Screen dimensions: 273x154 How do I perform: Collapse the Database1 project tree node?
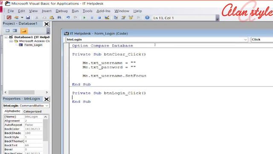point(6,37)
